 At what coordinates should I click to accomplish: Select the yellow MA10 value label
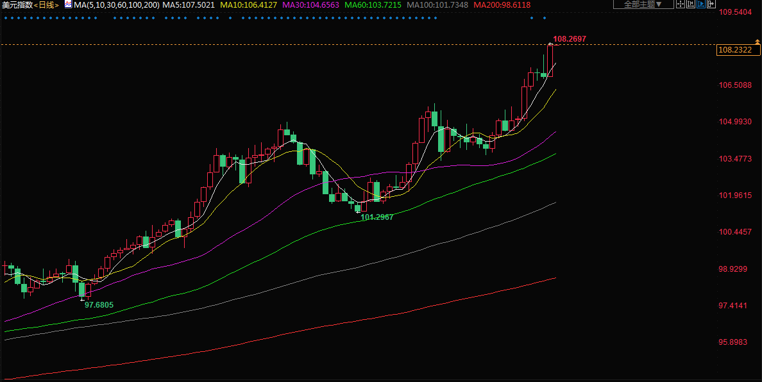[248, 5]
